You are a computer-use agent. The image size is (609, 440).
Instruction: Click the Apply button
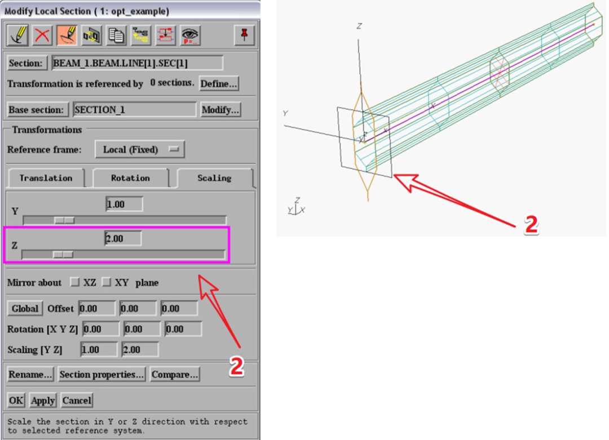[43, 400]
